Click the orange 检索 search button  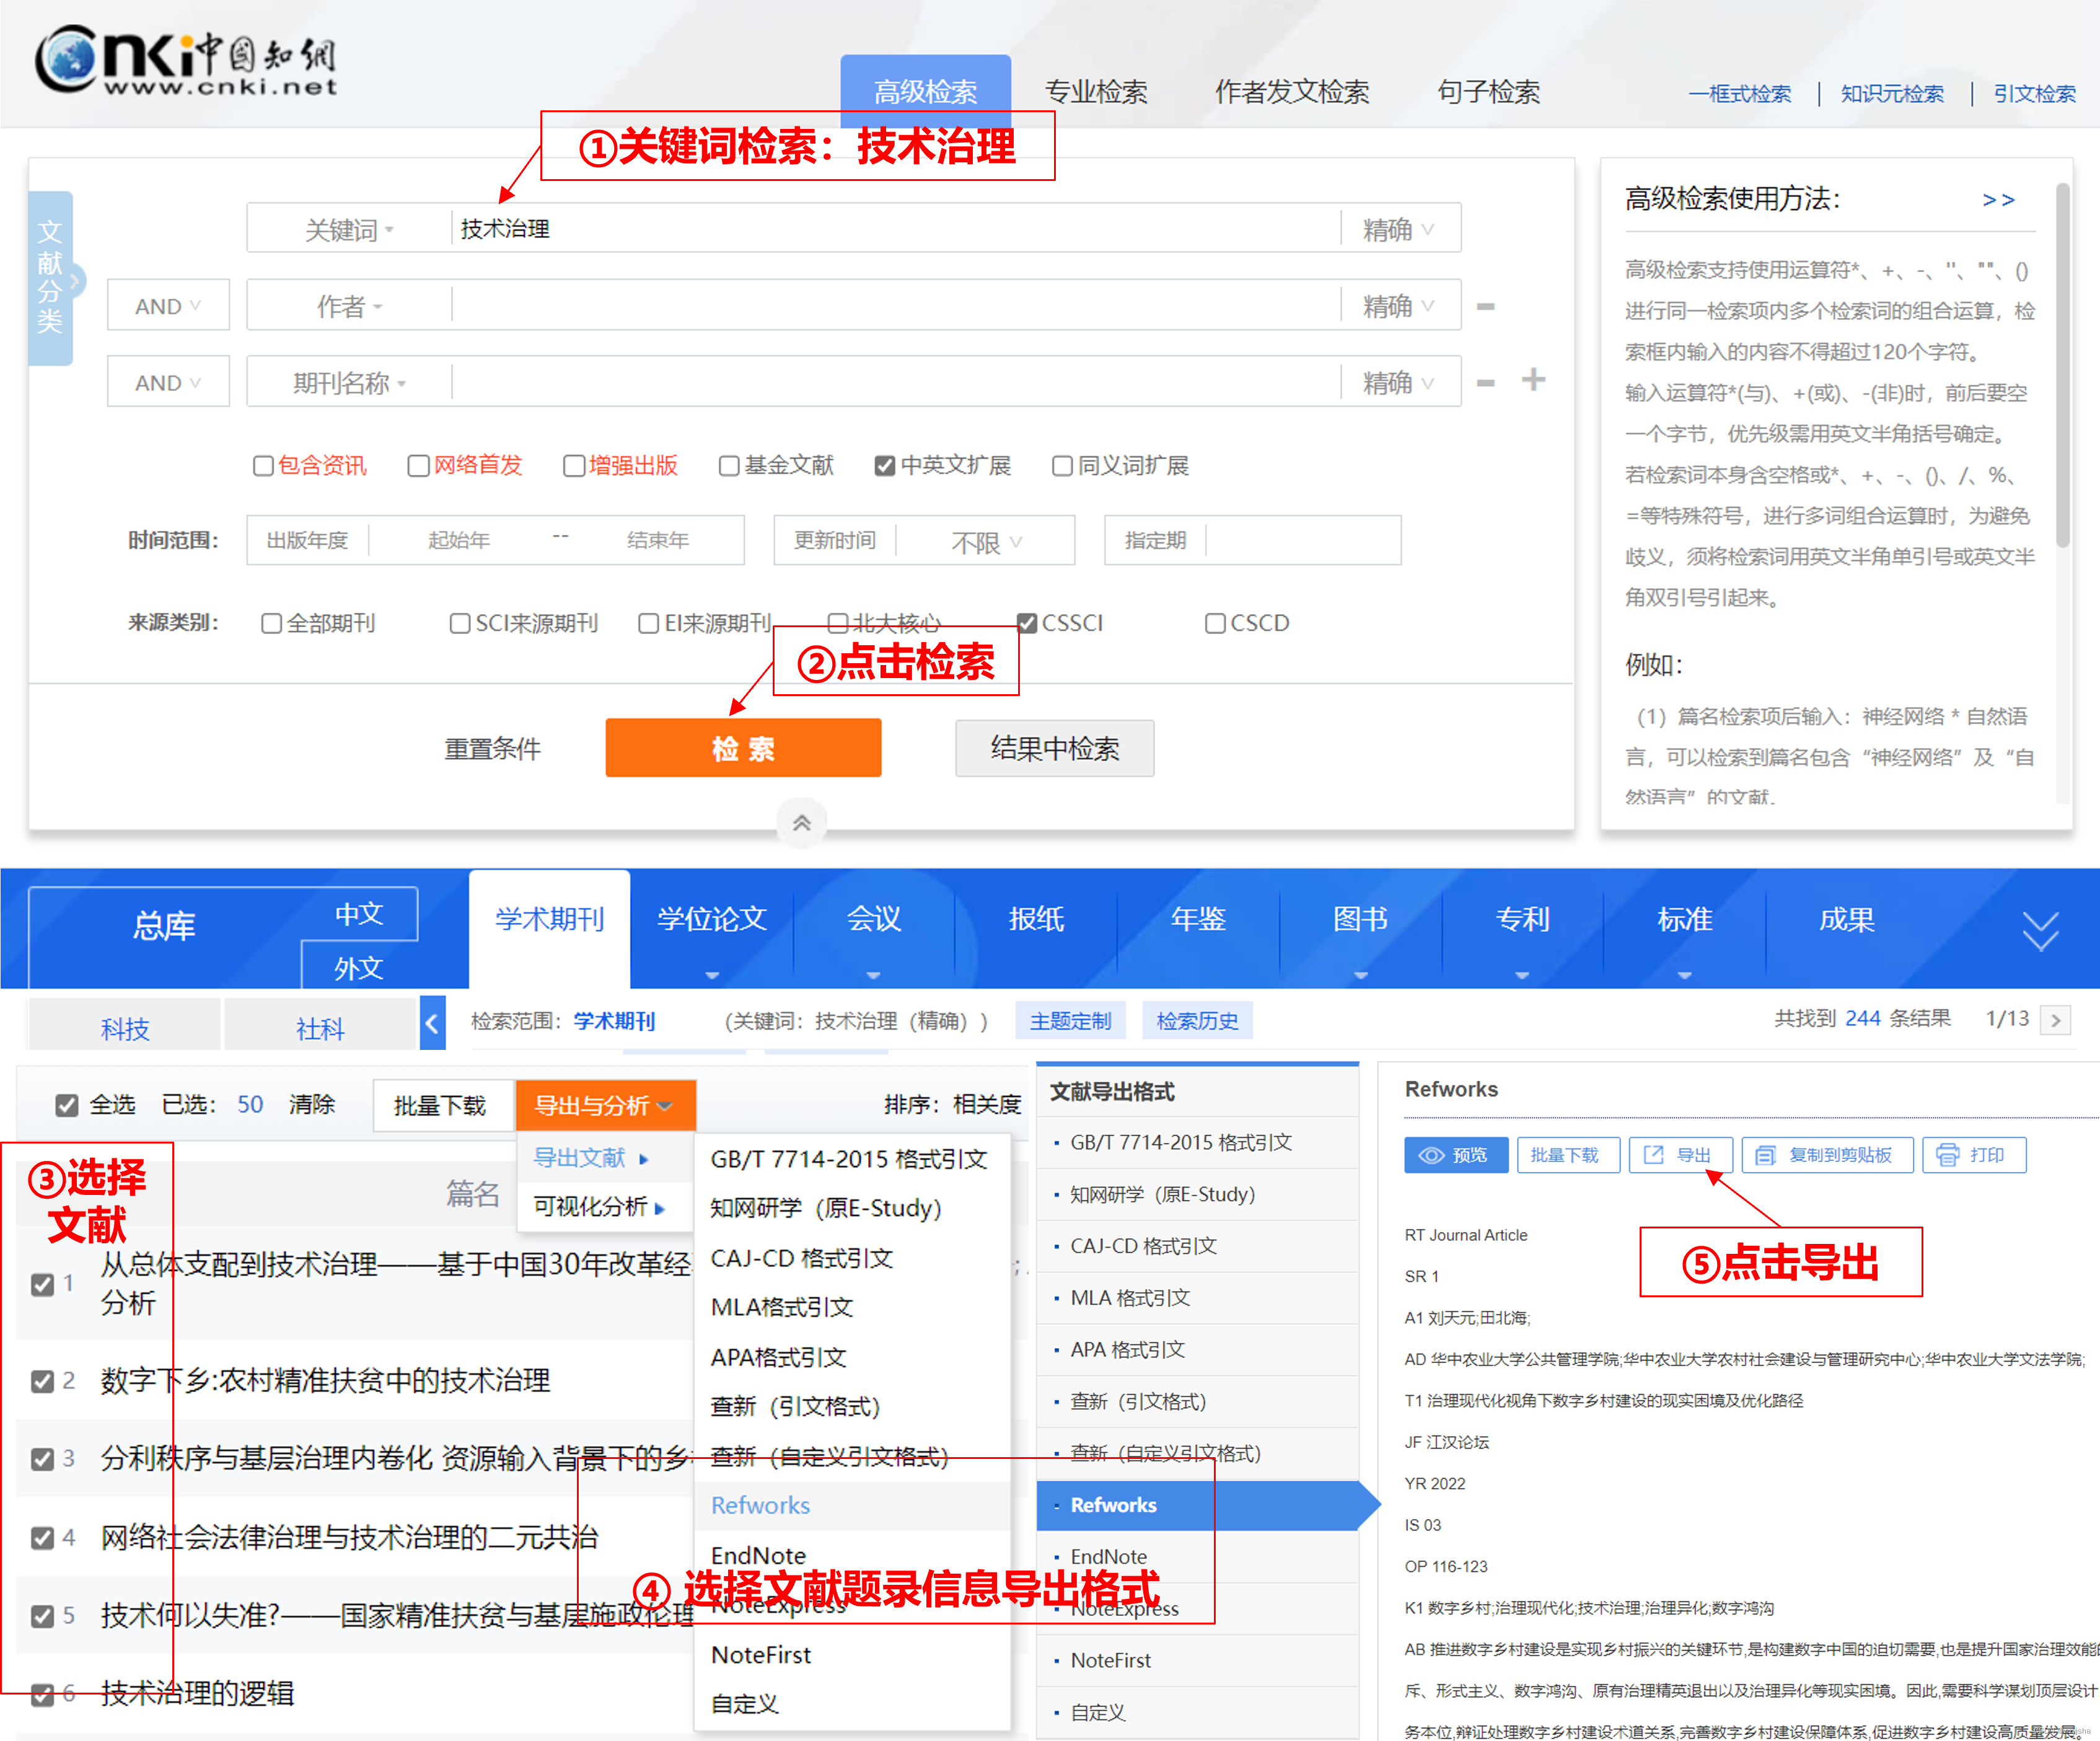click(743, 748)
